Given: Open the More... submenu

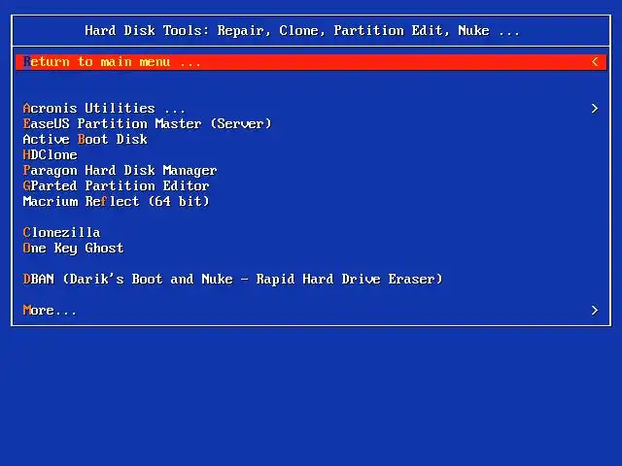Looking at the screenshot, I should coord(50,310).
